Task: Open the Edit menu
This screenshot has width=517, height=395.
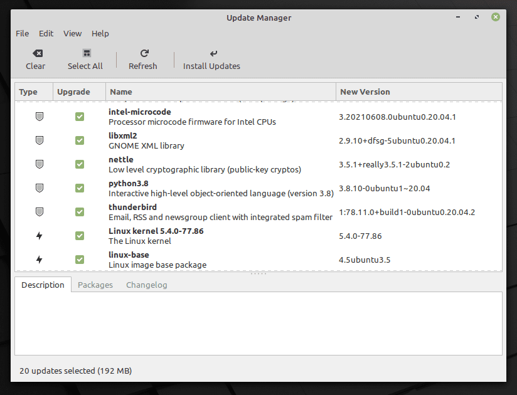Action: pyautogui.click(x=46, y=33)
